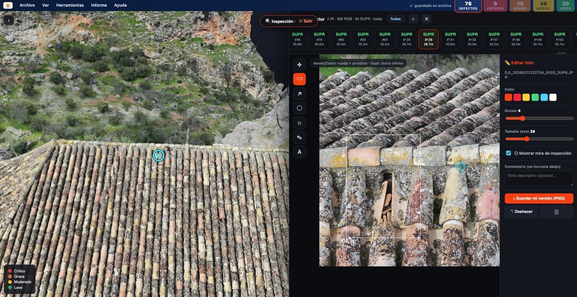This screenshot has width=577, height=297.
Task: Select the SUPR #48 photo thumbnail
Action: 298,39
